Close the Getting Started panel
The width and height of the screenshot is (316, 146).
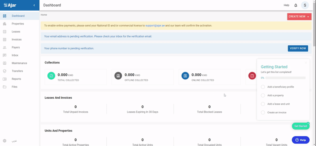306,63
